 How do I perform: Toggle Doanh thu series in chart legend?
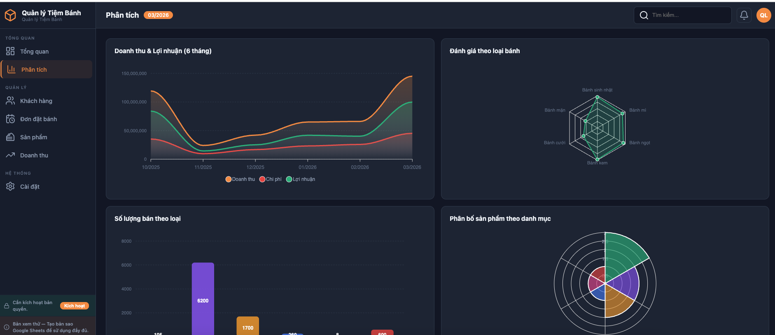240,179
